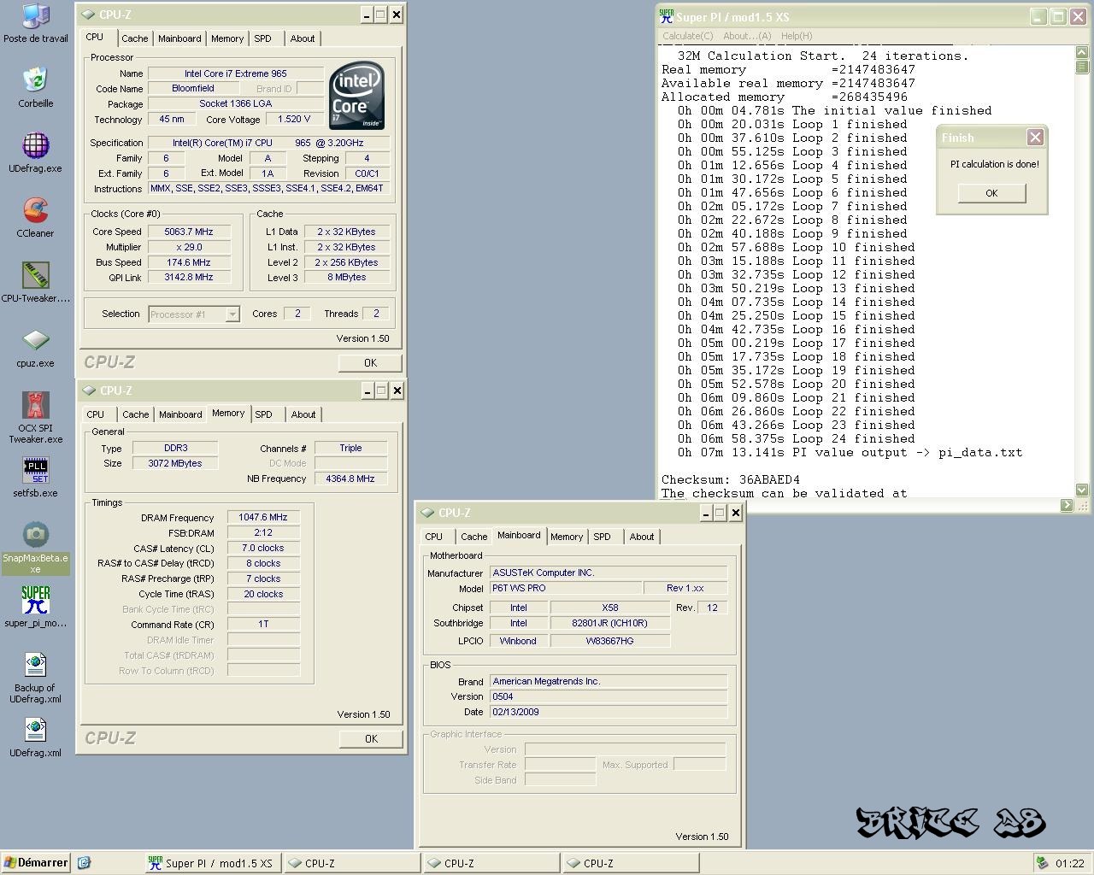This screenshot has height=875, width=1094.
Task: Open SPD tab in Memory CPU-Z window
Action: coord(264,414)
